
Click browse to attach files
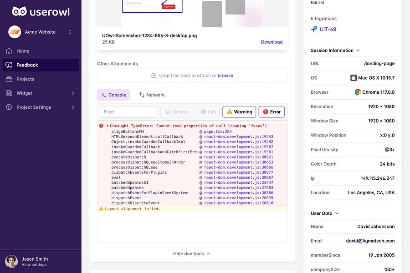225,76
